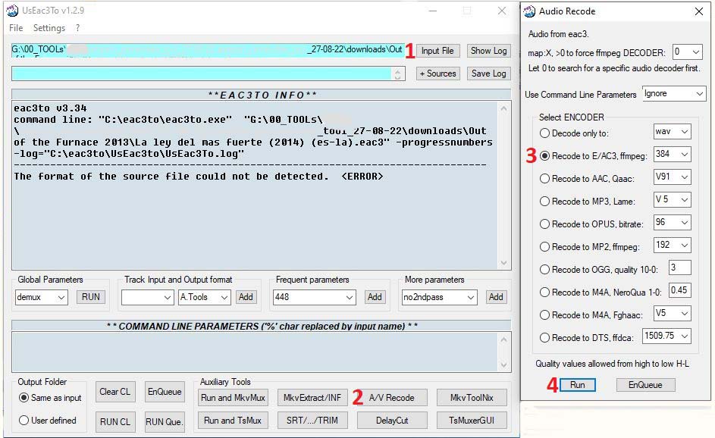Click the Save Log button
715x438 pixels.
[x=489, y=74]
